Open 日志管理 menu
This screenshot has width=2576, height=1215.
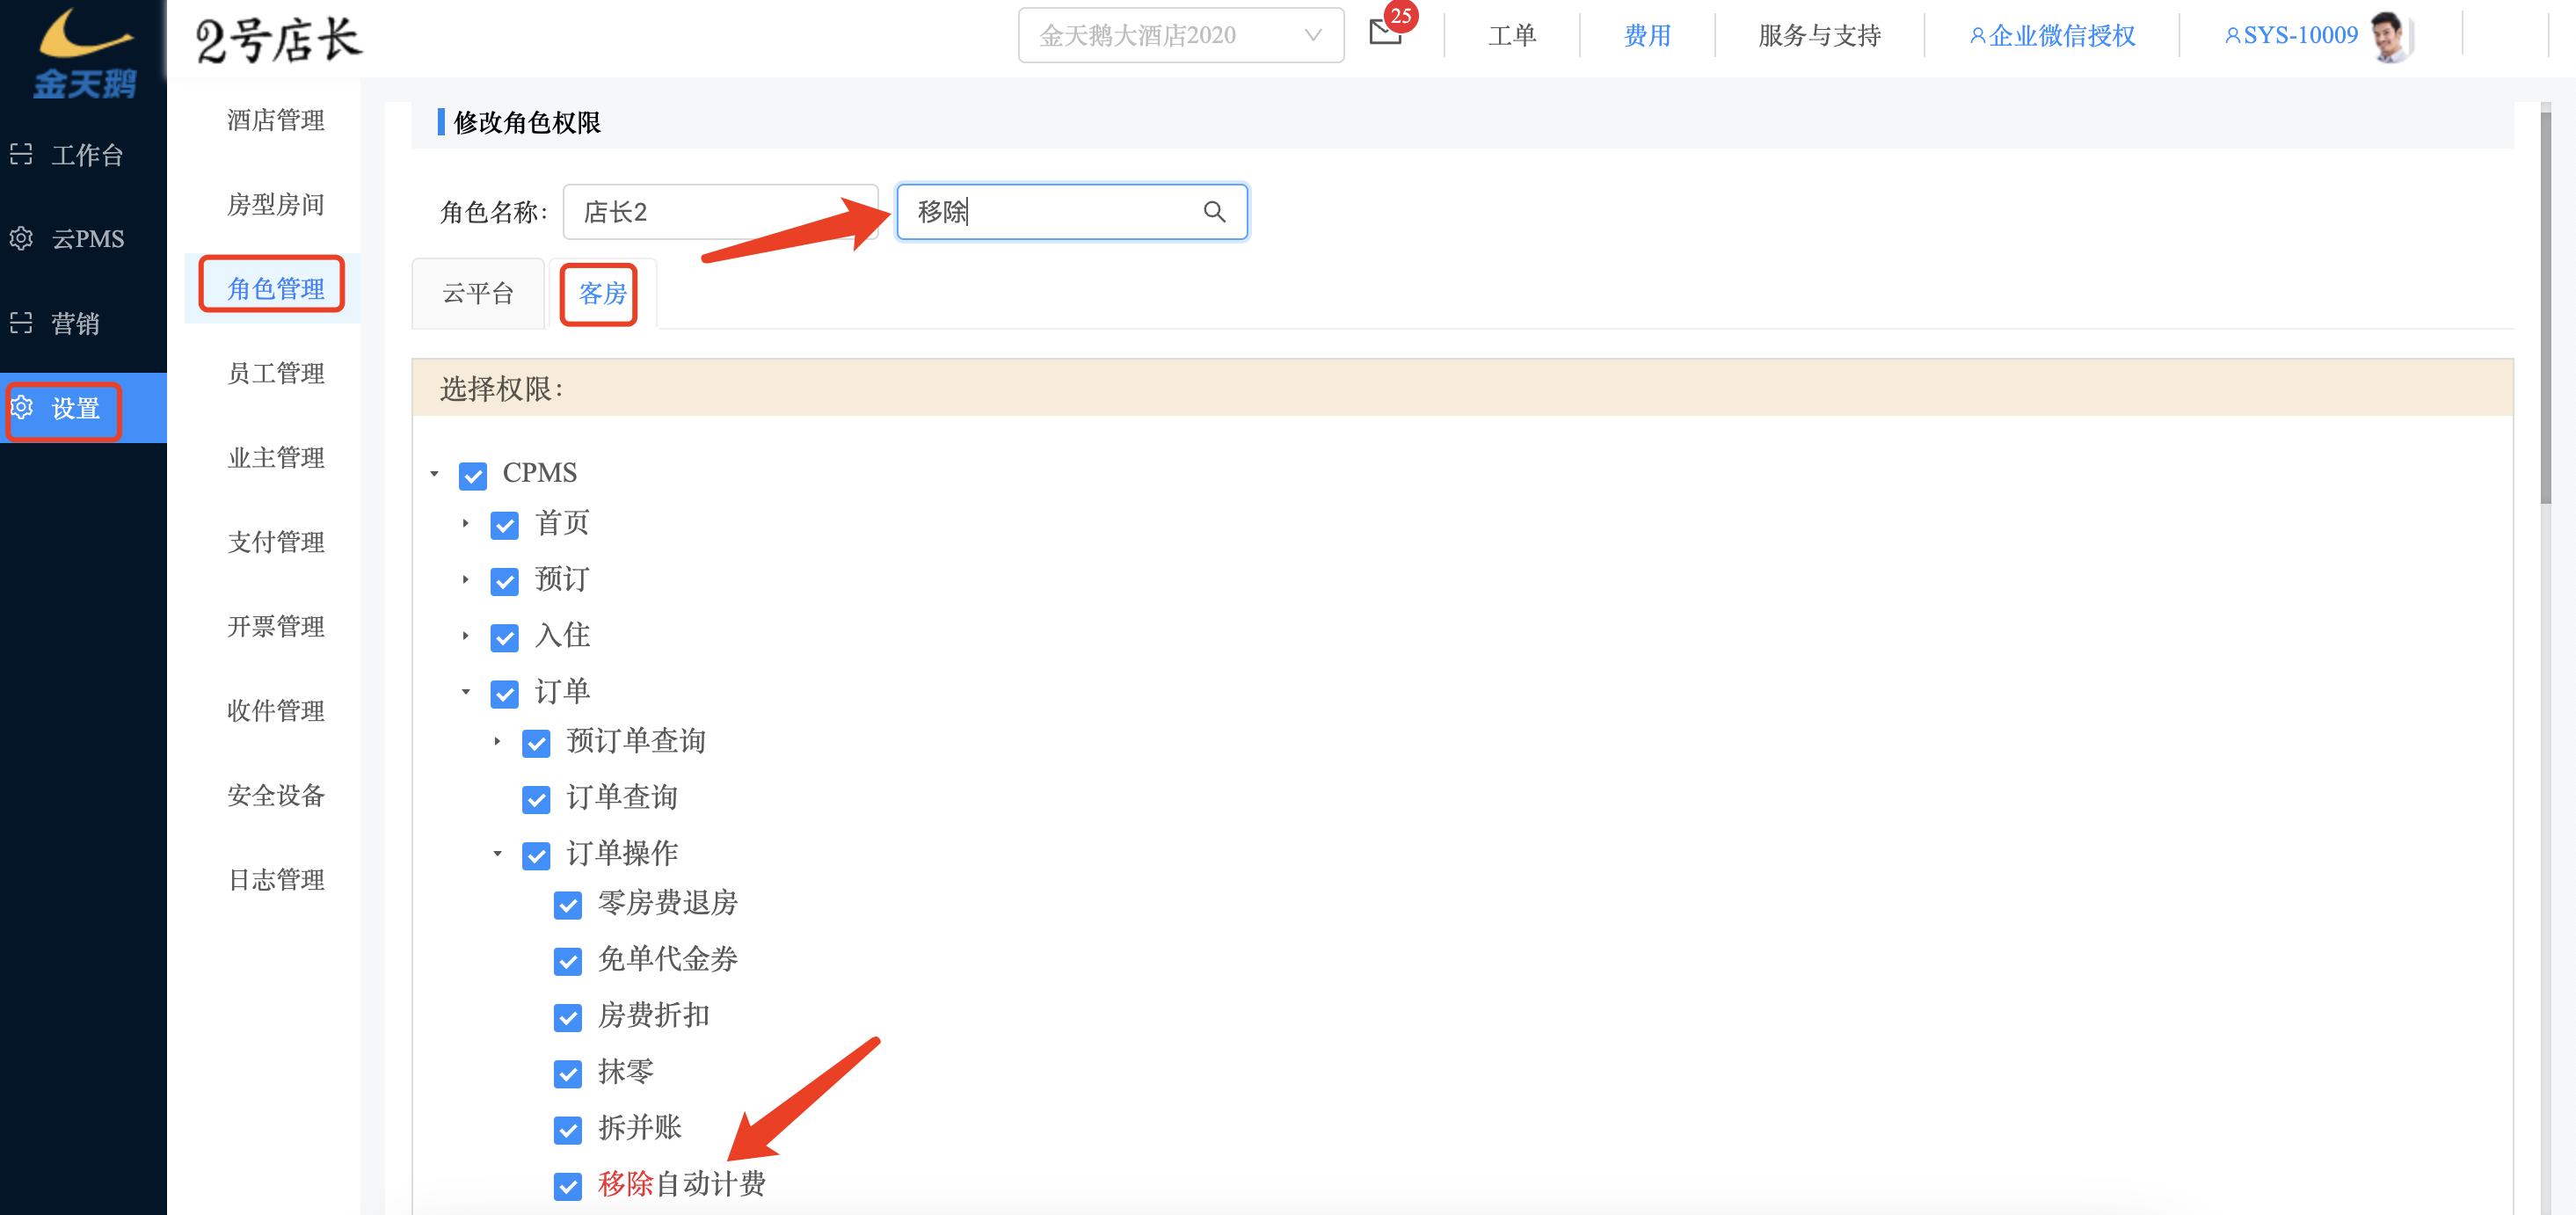pyautogui.click(x=275, y=879)
